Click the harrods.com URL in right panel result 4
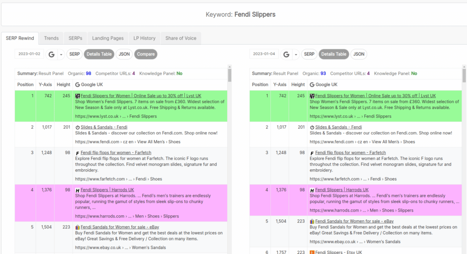Screen dimensions: 467x254 click(362, 211)
